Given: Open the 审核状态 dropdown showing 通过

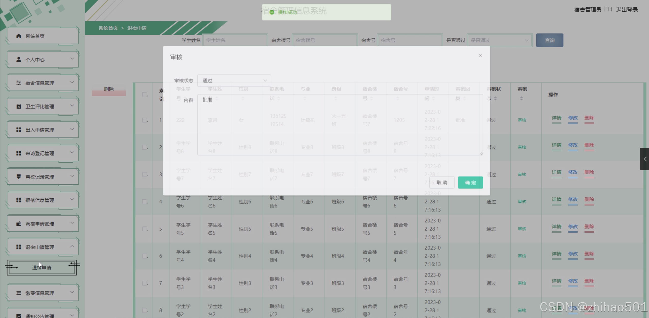Looking at the screenshot, I should tap(234, 81).
